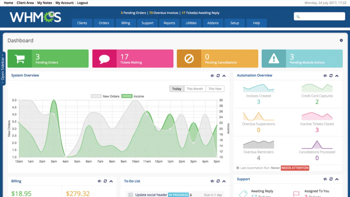
Task: Select the This Month chart view
Action: 195,89
